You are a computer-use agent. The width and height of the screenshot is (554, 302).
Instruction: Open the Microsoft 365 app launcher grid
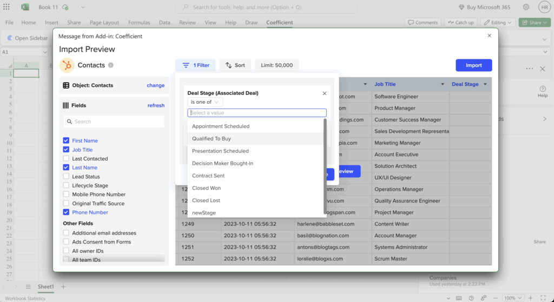(x=6, y=7)
